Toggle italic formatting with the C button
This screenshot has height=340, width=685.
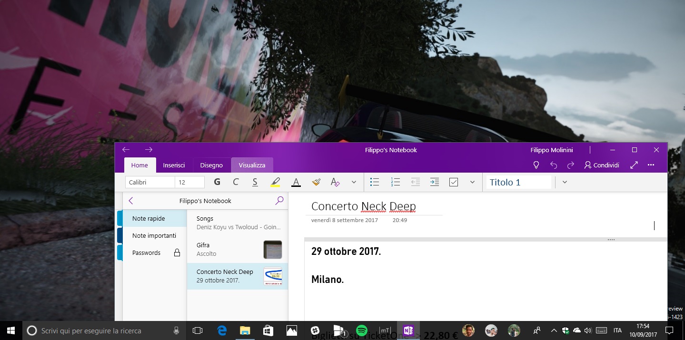coord(235,182)
